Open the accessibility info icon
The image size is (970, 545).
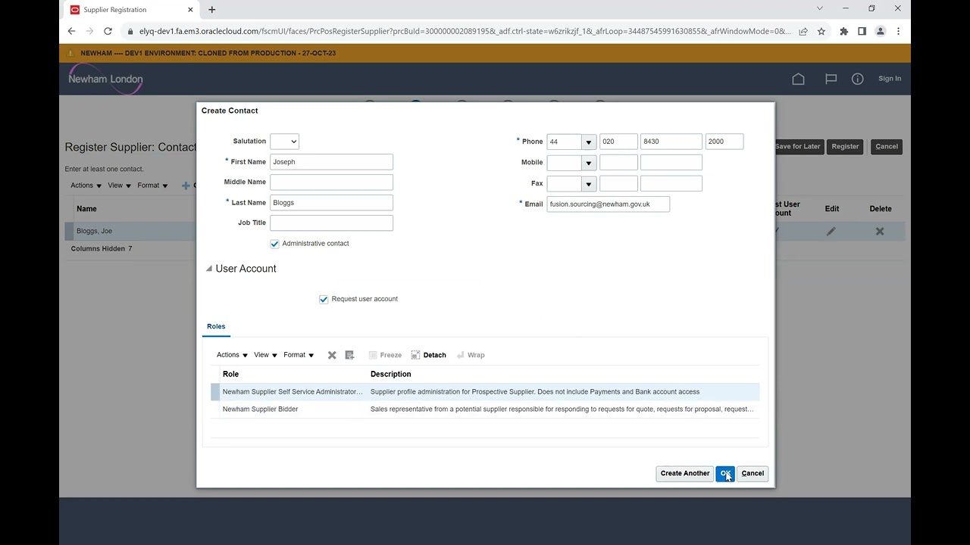click(x=857, y=79)
